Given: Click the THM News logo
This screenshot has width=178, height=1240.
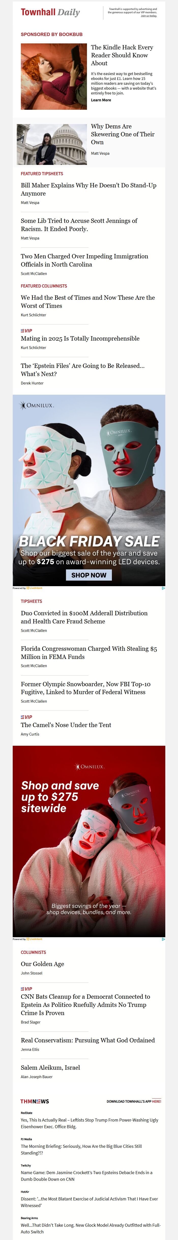Looking at the screenshot, I should click(35, 1101).
